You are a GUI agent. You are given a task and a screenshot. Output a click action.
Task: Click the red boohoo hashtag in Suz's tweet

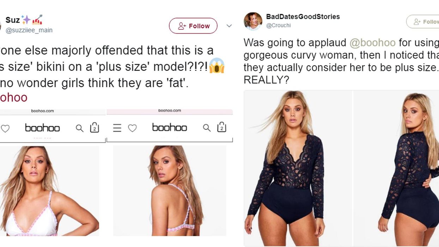(13, 97)
